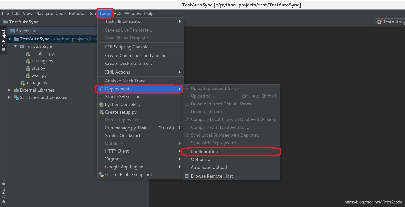The image size is (405, 207).
Task: Select urls.py in project tree
Action: tap(38, 68)
